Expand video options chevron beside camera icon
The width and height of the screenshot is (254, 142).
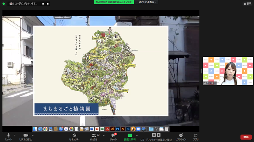[x=33, y=135]
